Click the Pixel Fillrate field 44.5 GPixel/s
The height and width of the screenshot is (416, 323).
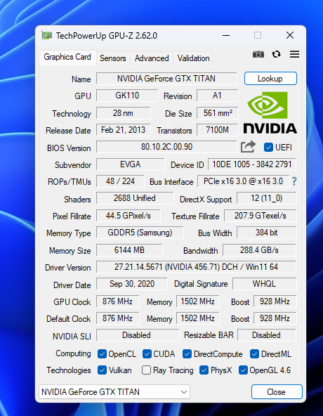click(x=128, y=216)
